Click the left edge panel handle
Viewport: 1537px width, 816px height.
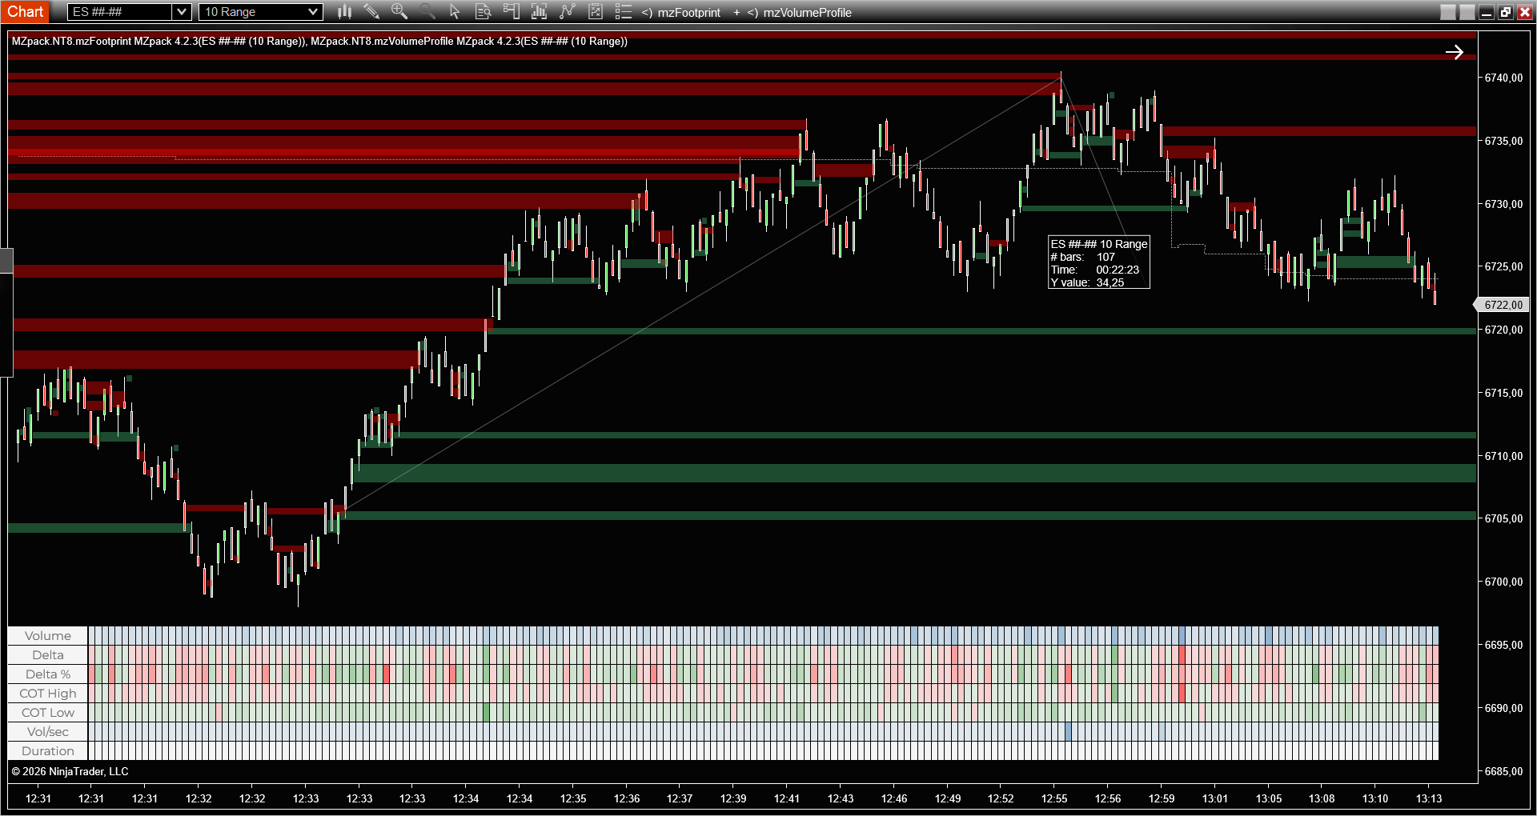(x=6, y=260)
